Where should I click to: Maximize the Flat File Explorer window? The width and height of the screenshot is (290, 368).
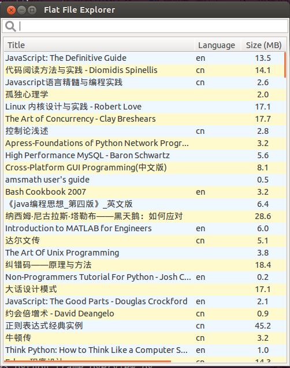pos(32,10)
